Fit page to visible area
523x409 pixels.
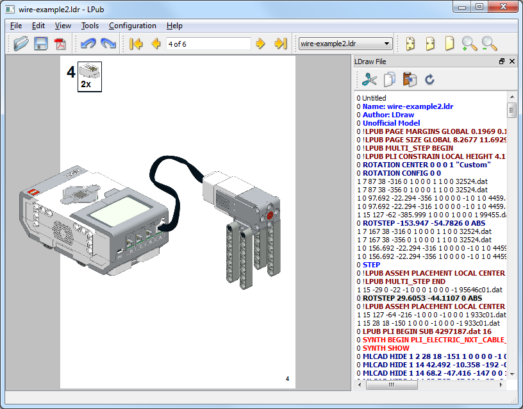[410, 44]
